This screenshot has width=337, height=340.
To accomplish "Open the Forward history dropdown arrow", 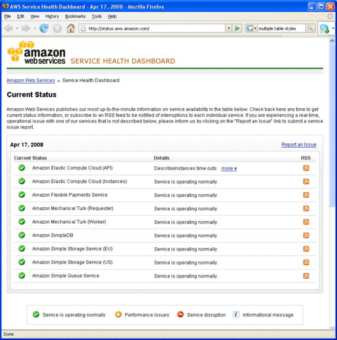I will pos(35,28).
